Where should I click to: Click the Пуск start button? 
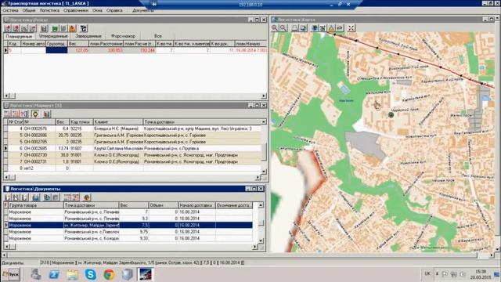tap(11, 274)
